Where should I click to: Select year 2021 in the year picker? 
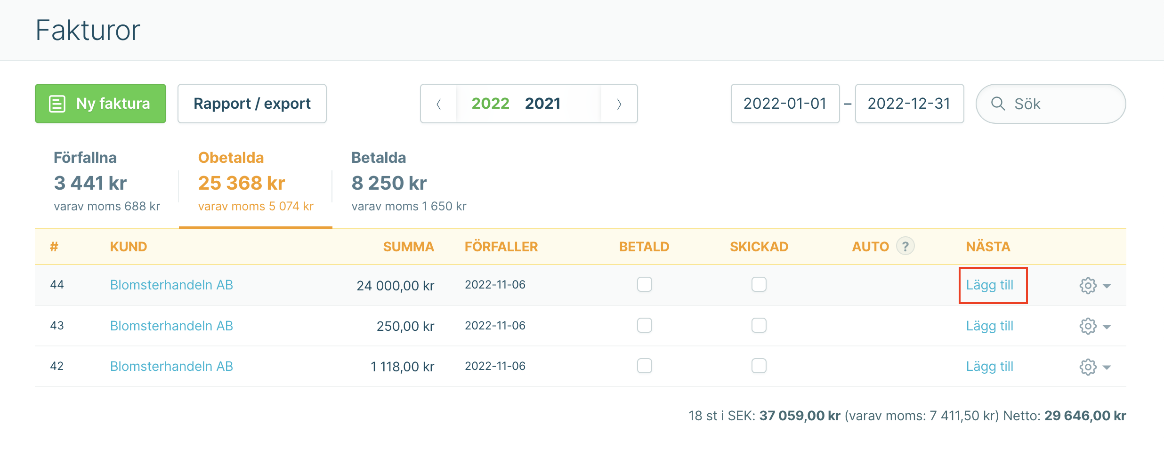pos(542,104)
